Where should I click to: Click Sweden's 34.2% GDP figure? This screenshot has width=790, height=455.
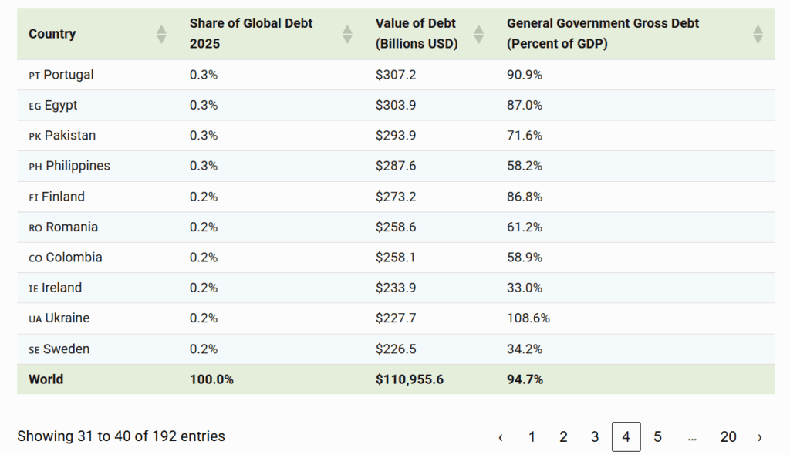point(525,349)
